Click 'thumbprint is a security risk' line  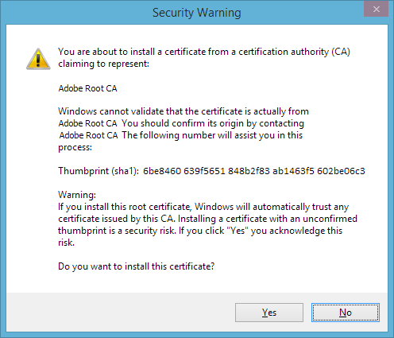[200, 231]
